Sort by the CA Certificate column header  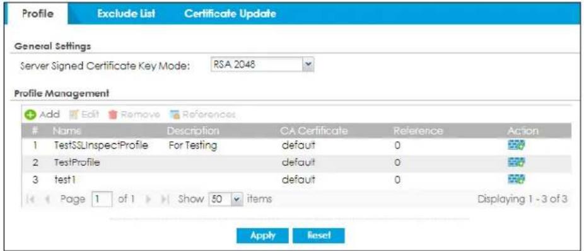315,131
